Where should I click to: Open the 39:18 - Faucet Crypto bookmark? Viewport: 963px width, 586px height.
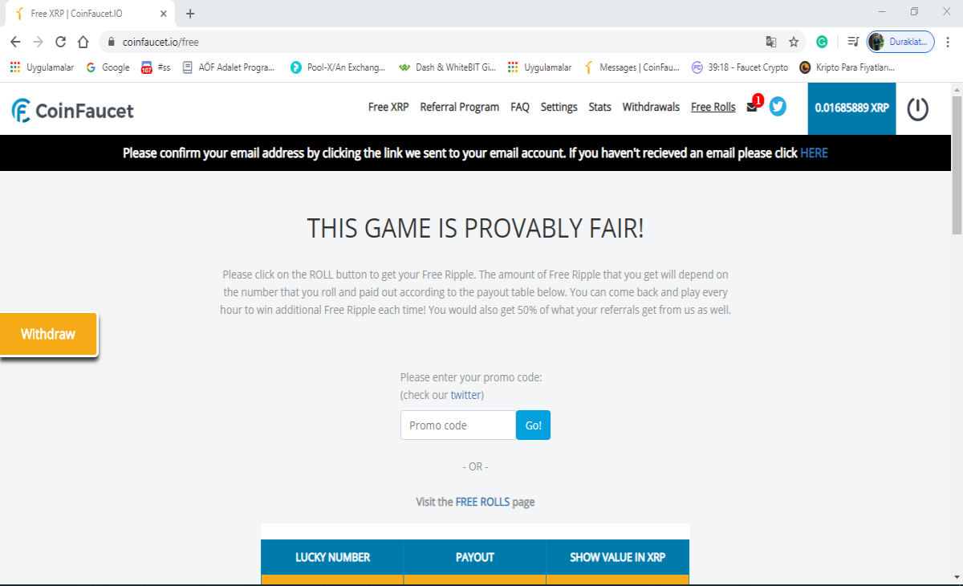click(740, 67)
